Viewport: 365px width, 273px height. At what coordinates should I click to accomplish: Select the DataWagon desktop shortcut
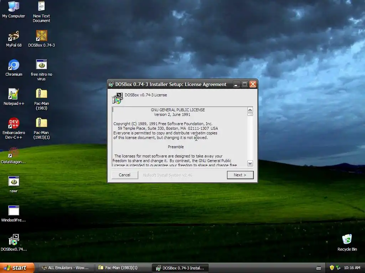tap(14, 155)
